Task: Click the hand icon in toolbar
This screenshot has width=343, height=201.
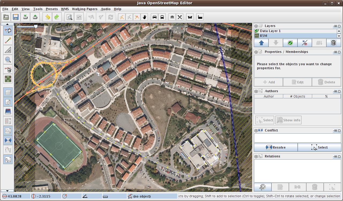Action: (x=145, y=17)
